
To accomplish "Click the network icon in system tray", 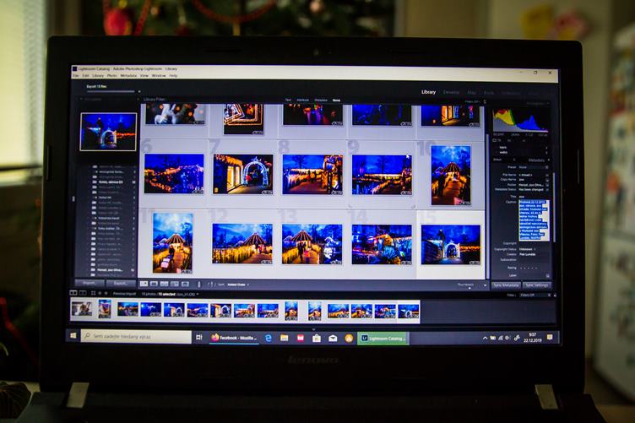I will point(501,338).
